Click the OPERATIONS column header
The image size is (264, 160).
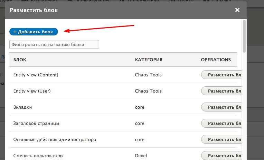coord(216,60)
